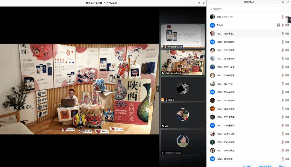This screenshot has height=167, width=291.
Task: Open the 更多 dropdown at panel bottom
Action: pos(282,166)
